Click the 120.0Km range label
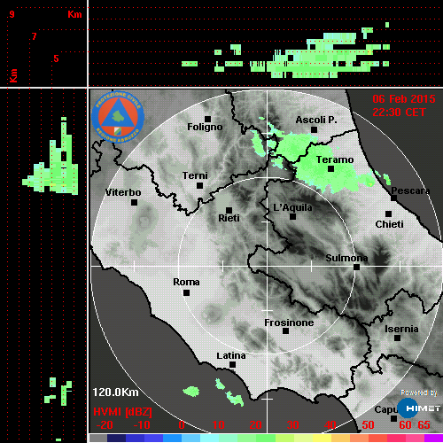443x443 pixels. (115, 392)
